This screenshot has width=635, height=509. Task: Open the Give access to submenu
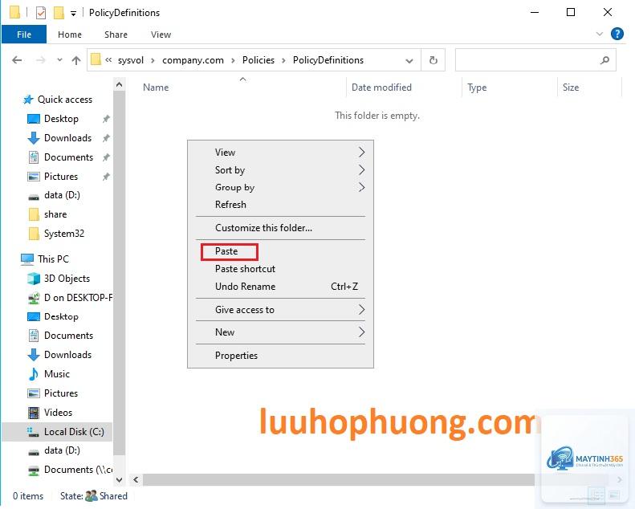tap(280, 310)
